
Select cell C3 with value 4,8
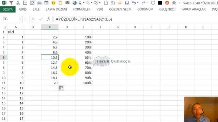50,42
